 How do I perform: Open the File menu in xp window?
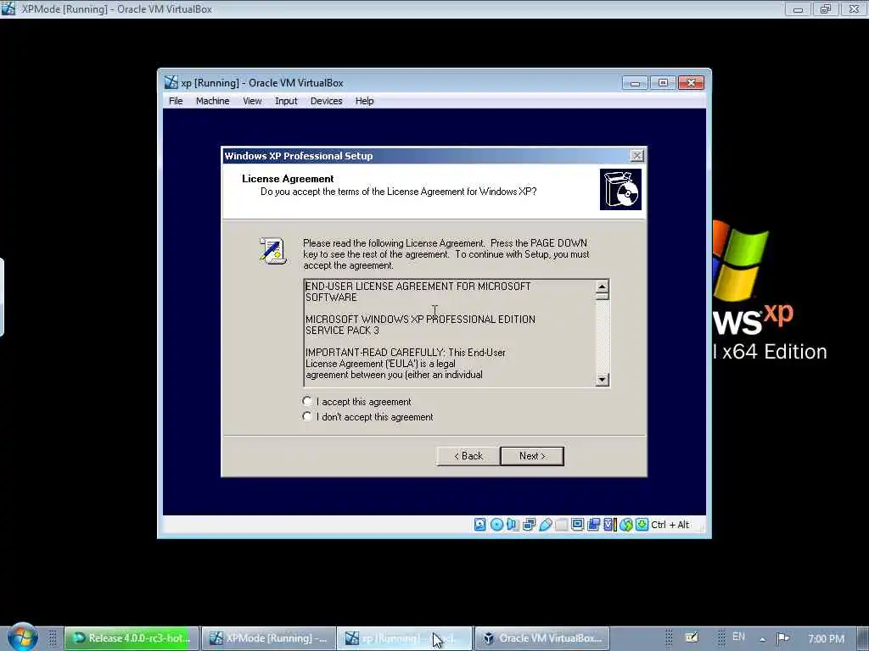click(176, 101)
